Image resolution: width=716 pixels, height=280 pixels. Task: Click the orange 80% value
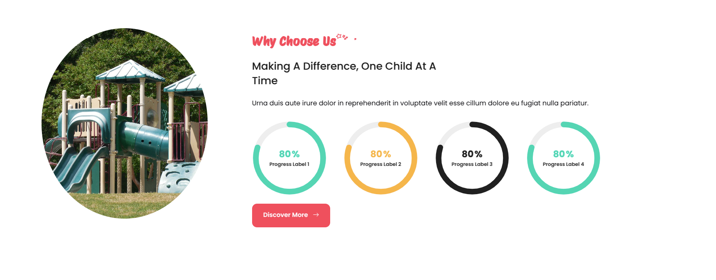tap(381, 154)
